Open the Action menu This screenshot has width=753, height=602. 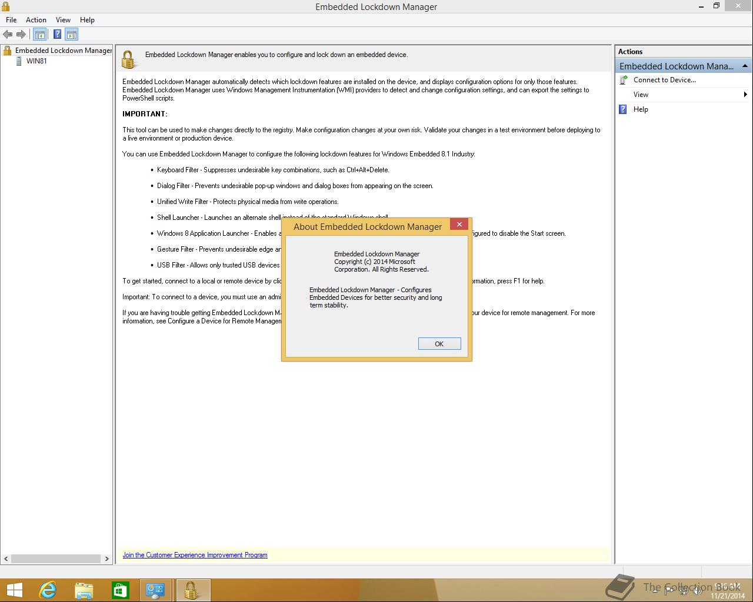[36, 20]
